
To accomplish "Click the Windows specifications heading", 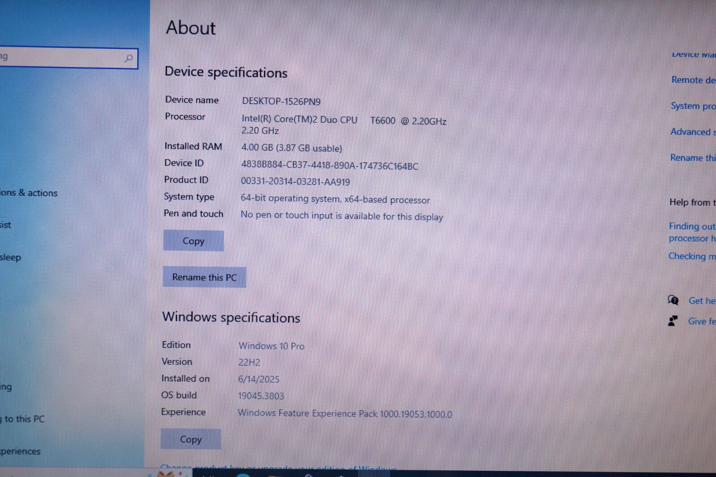I will [x=231, y=317].
